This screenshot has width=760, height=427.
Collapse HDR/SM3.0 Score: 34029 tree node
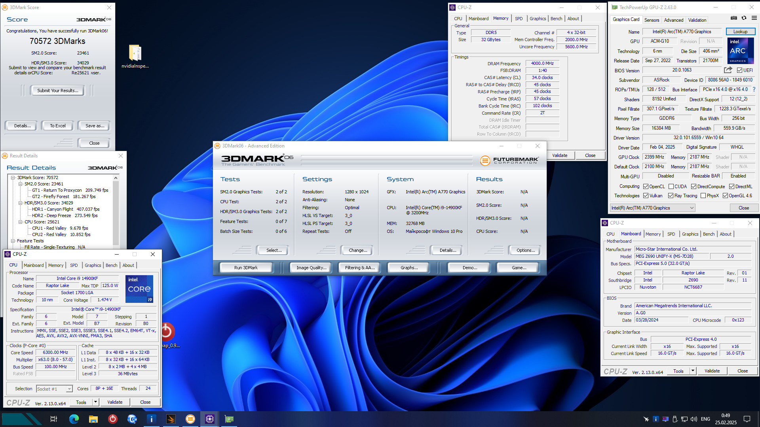click(x=21, y=203)
